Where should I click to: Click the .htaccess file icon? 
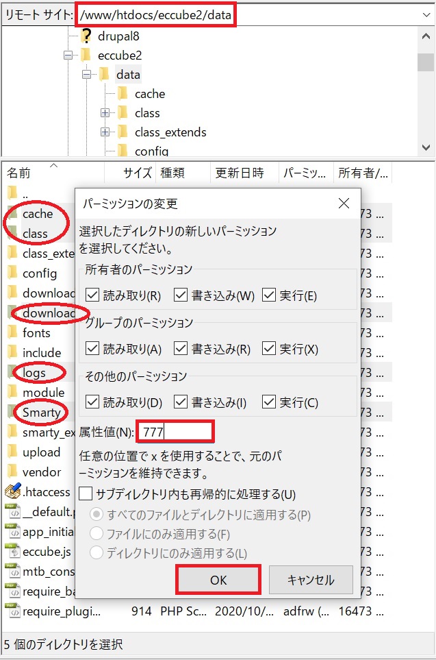[12, 491]
